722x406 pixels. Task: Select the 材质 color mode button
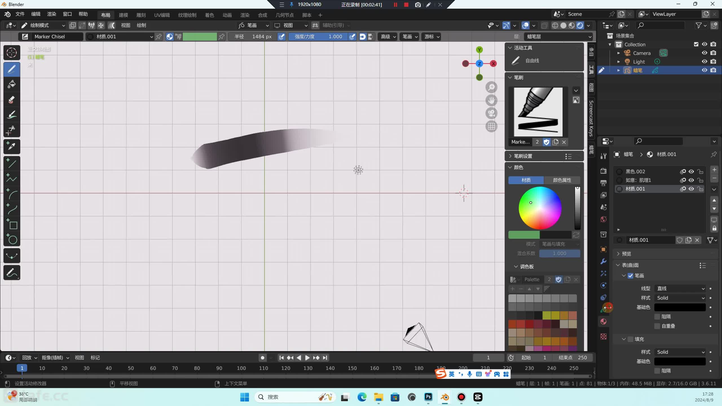526,180
